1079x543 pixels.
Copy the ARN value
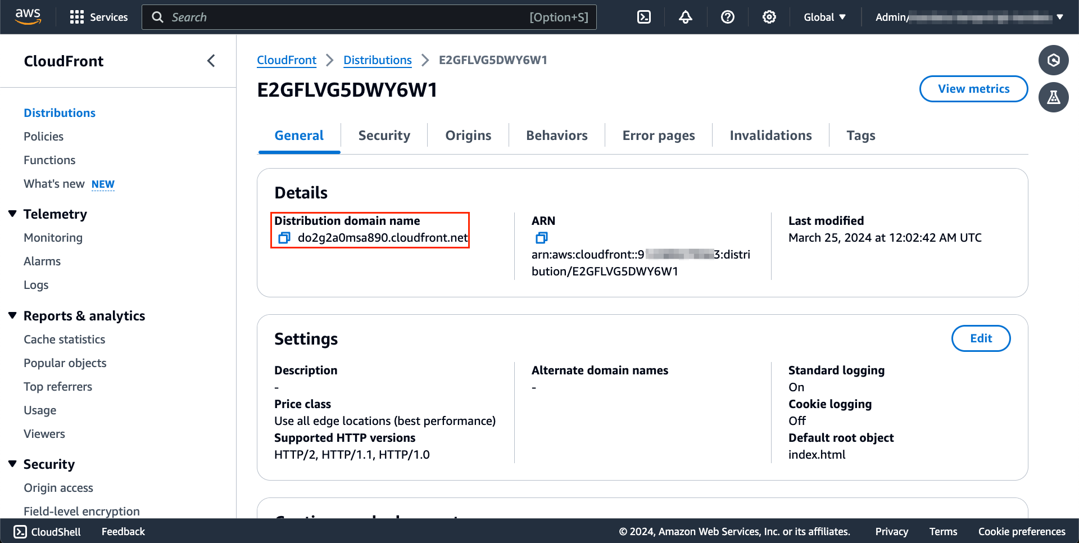click(x=541, y=238)
